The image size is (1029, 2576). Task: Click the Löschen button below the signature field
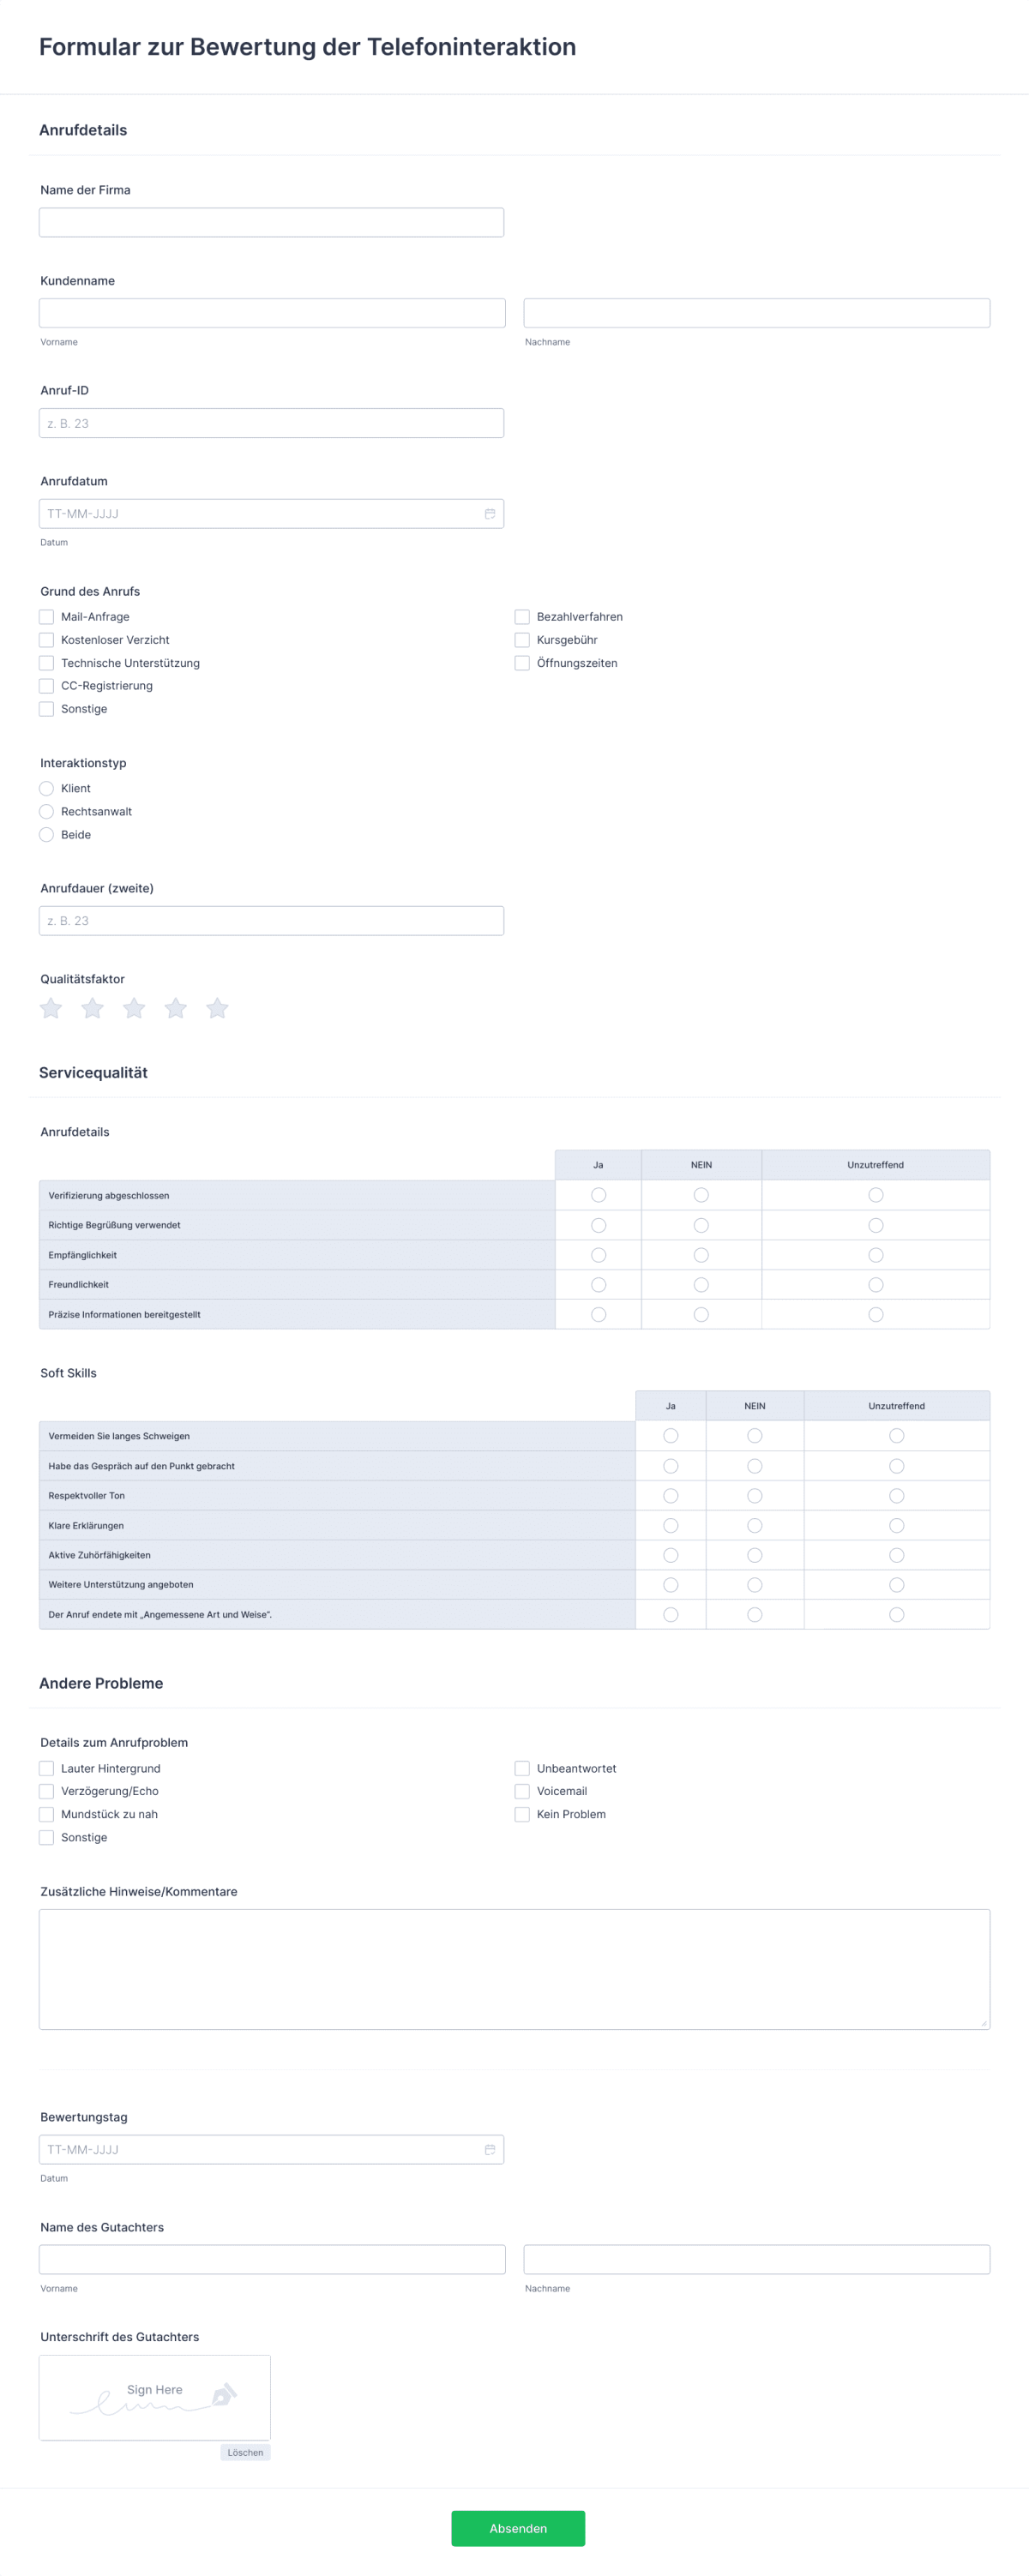click(244, 2452)
